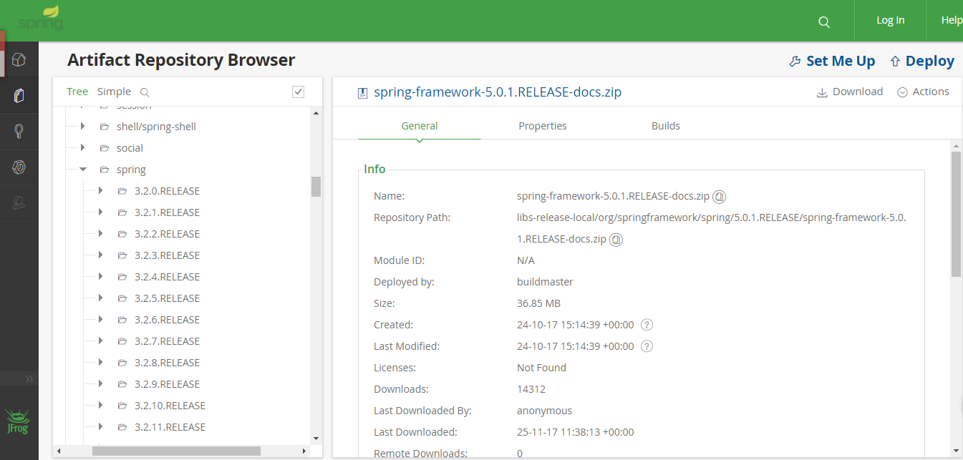Select 3.2.3.RELEASE in tree
Screen dimensions: 963x460
[167, 255]
